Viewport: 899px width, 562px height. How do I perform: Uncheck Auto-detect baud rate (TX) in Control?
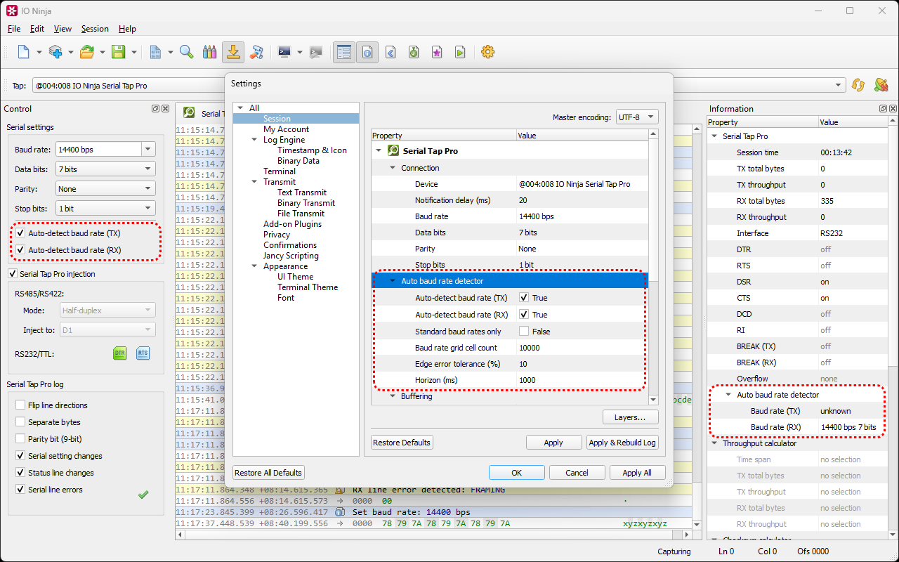coord(21,233)
